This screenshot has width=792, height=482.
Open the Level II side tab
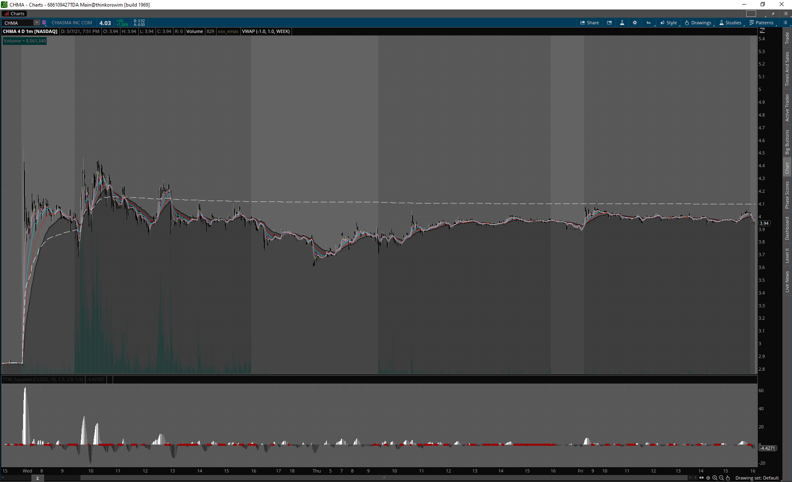787,255
